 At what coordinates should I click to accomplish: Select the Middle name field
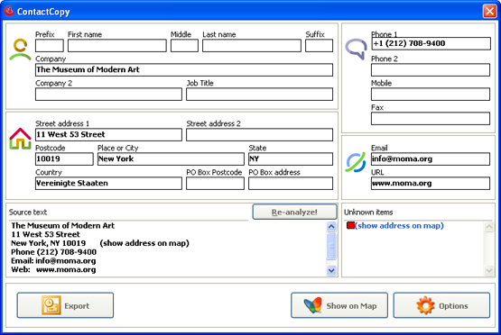click(x=184, y=46)
